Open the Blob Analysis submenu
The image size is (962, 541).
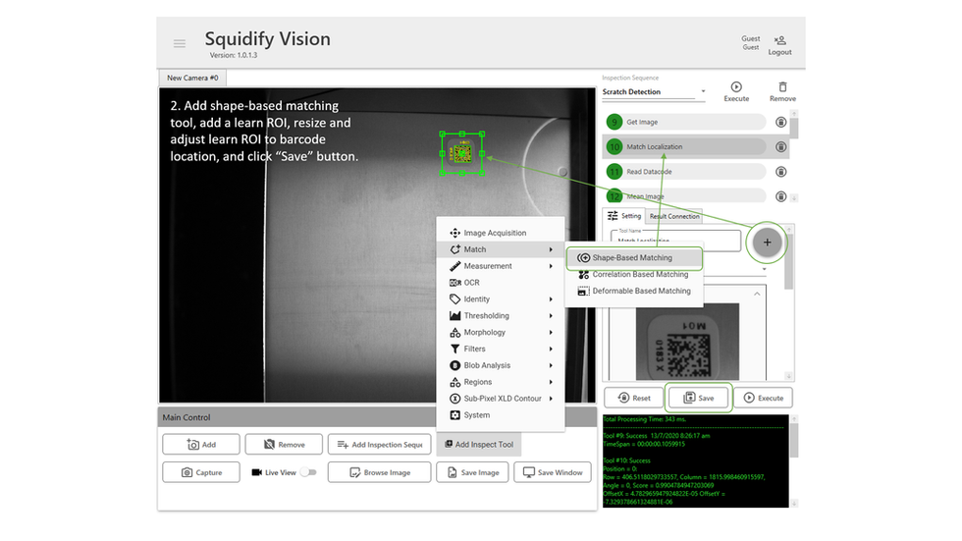500,365
